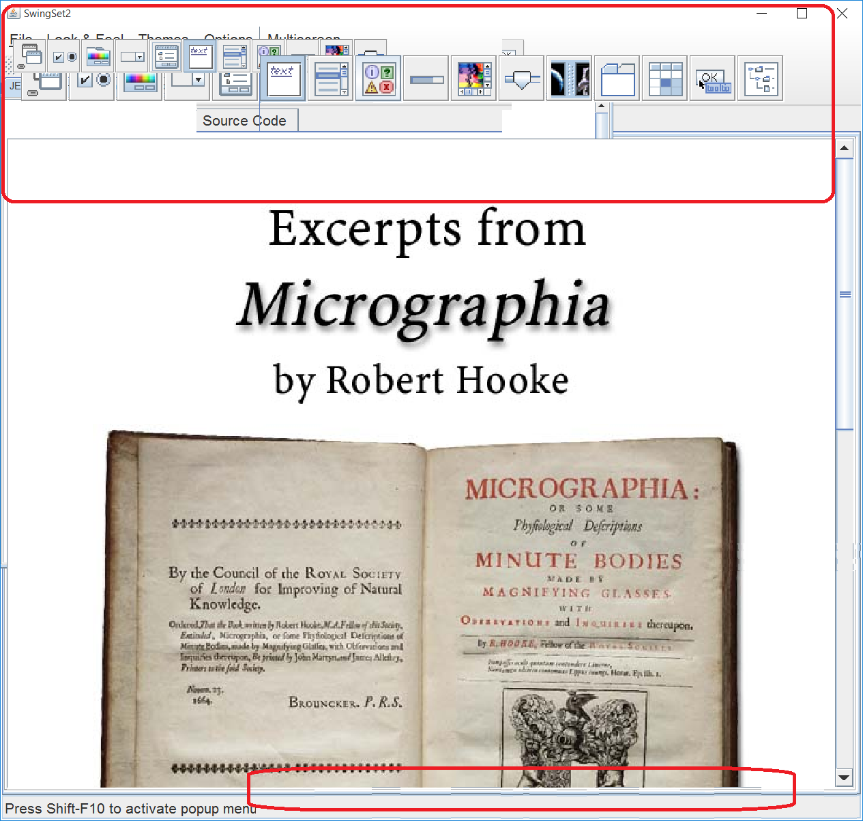Toggle the small internal frames demo button
This screenshot has height=821, width=863.
(x=30, y=56)
